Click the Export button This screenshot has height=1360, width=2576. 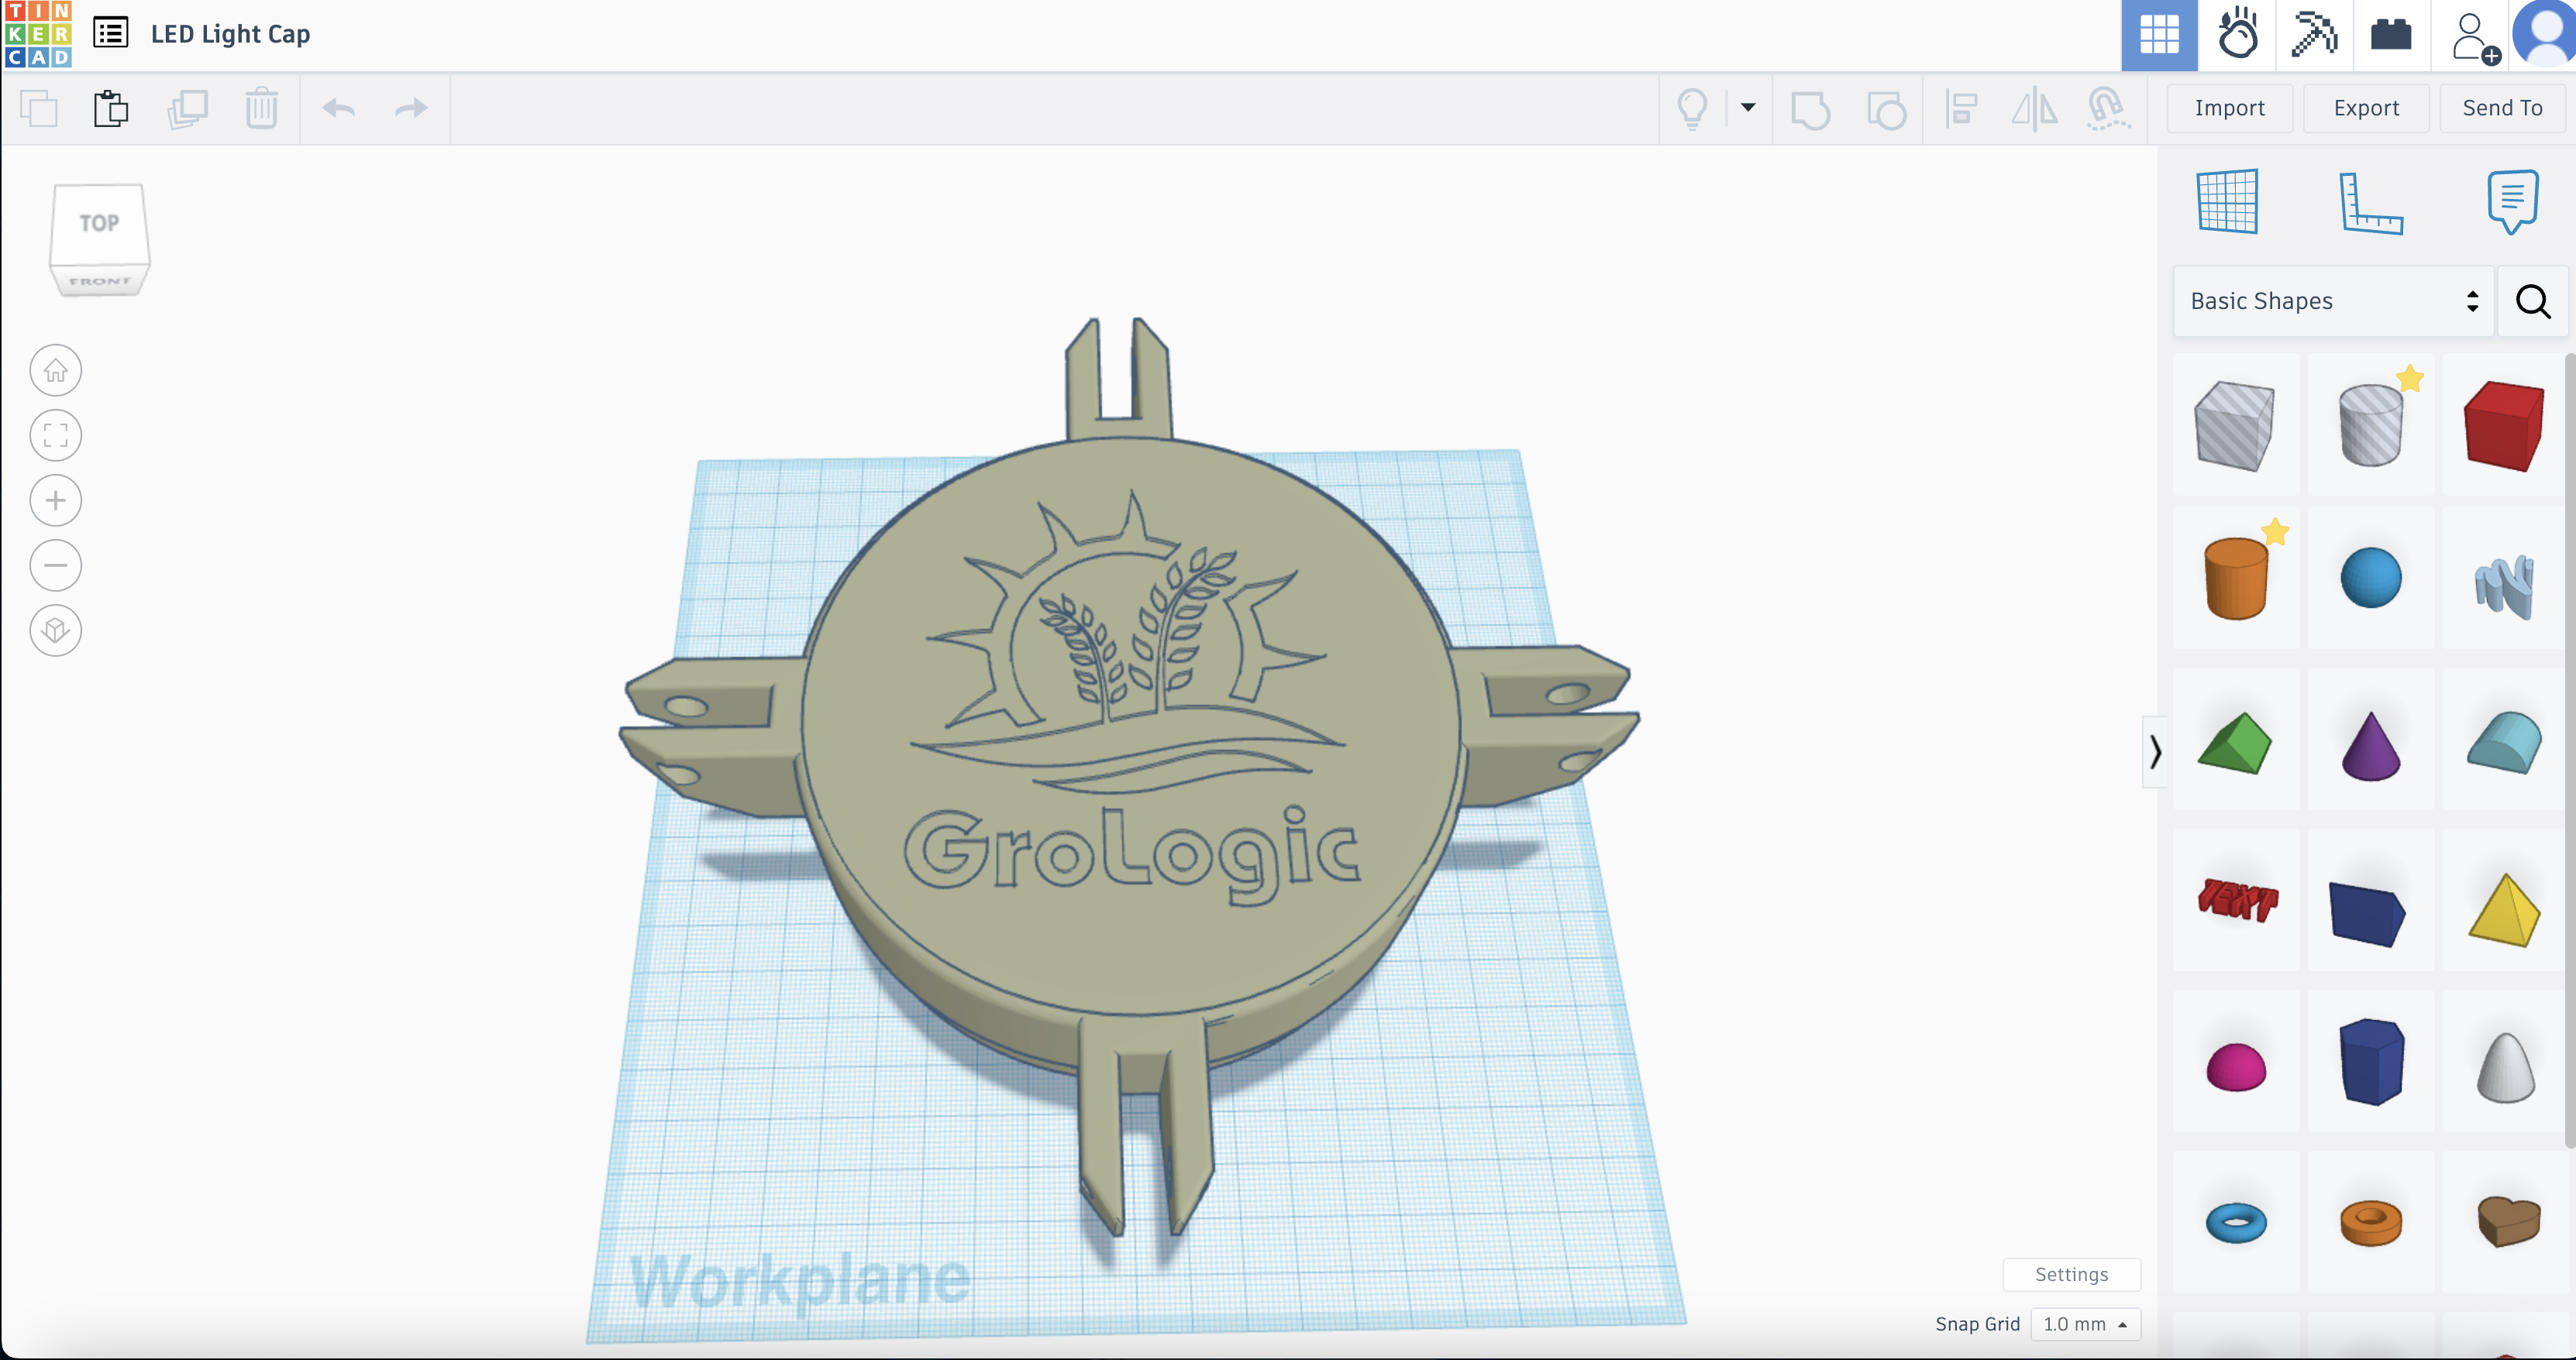pyautogui.click(x=2366, y=108)
